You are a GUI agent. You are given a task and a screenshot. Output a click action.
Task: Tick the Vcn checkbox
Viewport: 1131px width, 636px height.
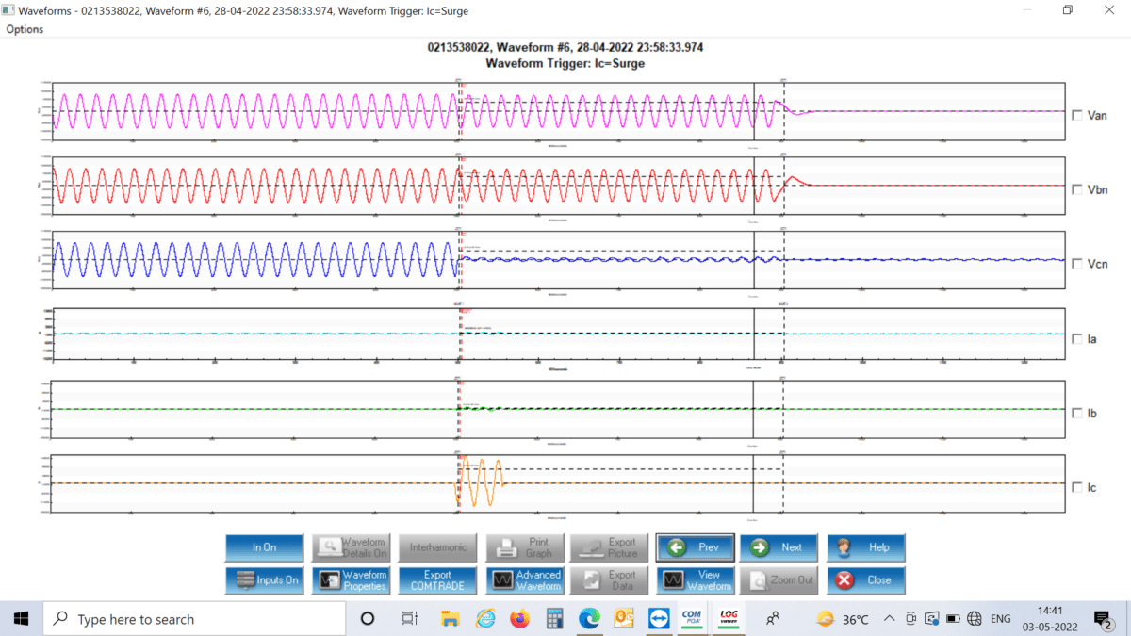(1077, 264)
